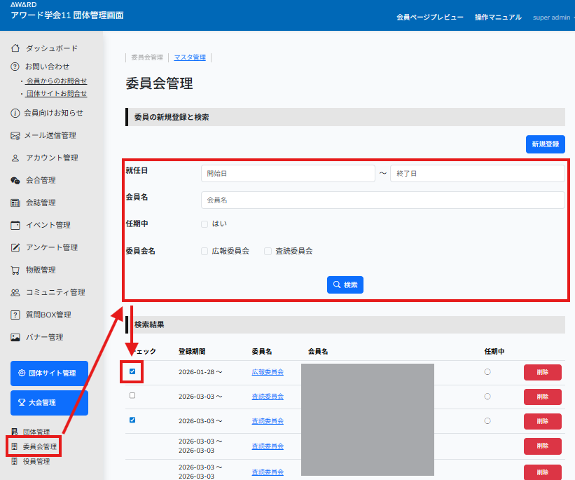Open バナー管理 image icon
The width and height of the screenshot is (575, 480).
pyautogui.click(x=15, y=337)
